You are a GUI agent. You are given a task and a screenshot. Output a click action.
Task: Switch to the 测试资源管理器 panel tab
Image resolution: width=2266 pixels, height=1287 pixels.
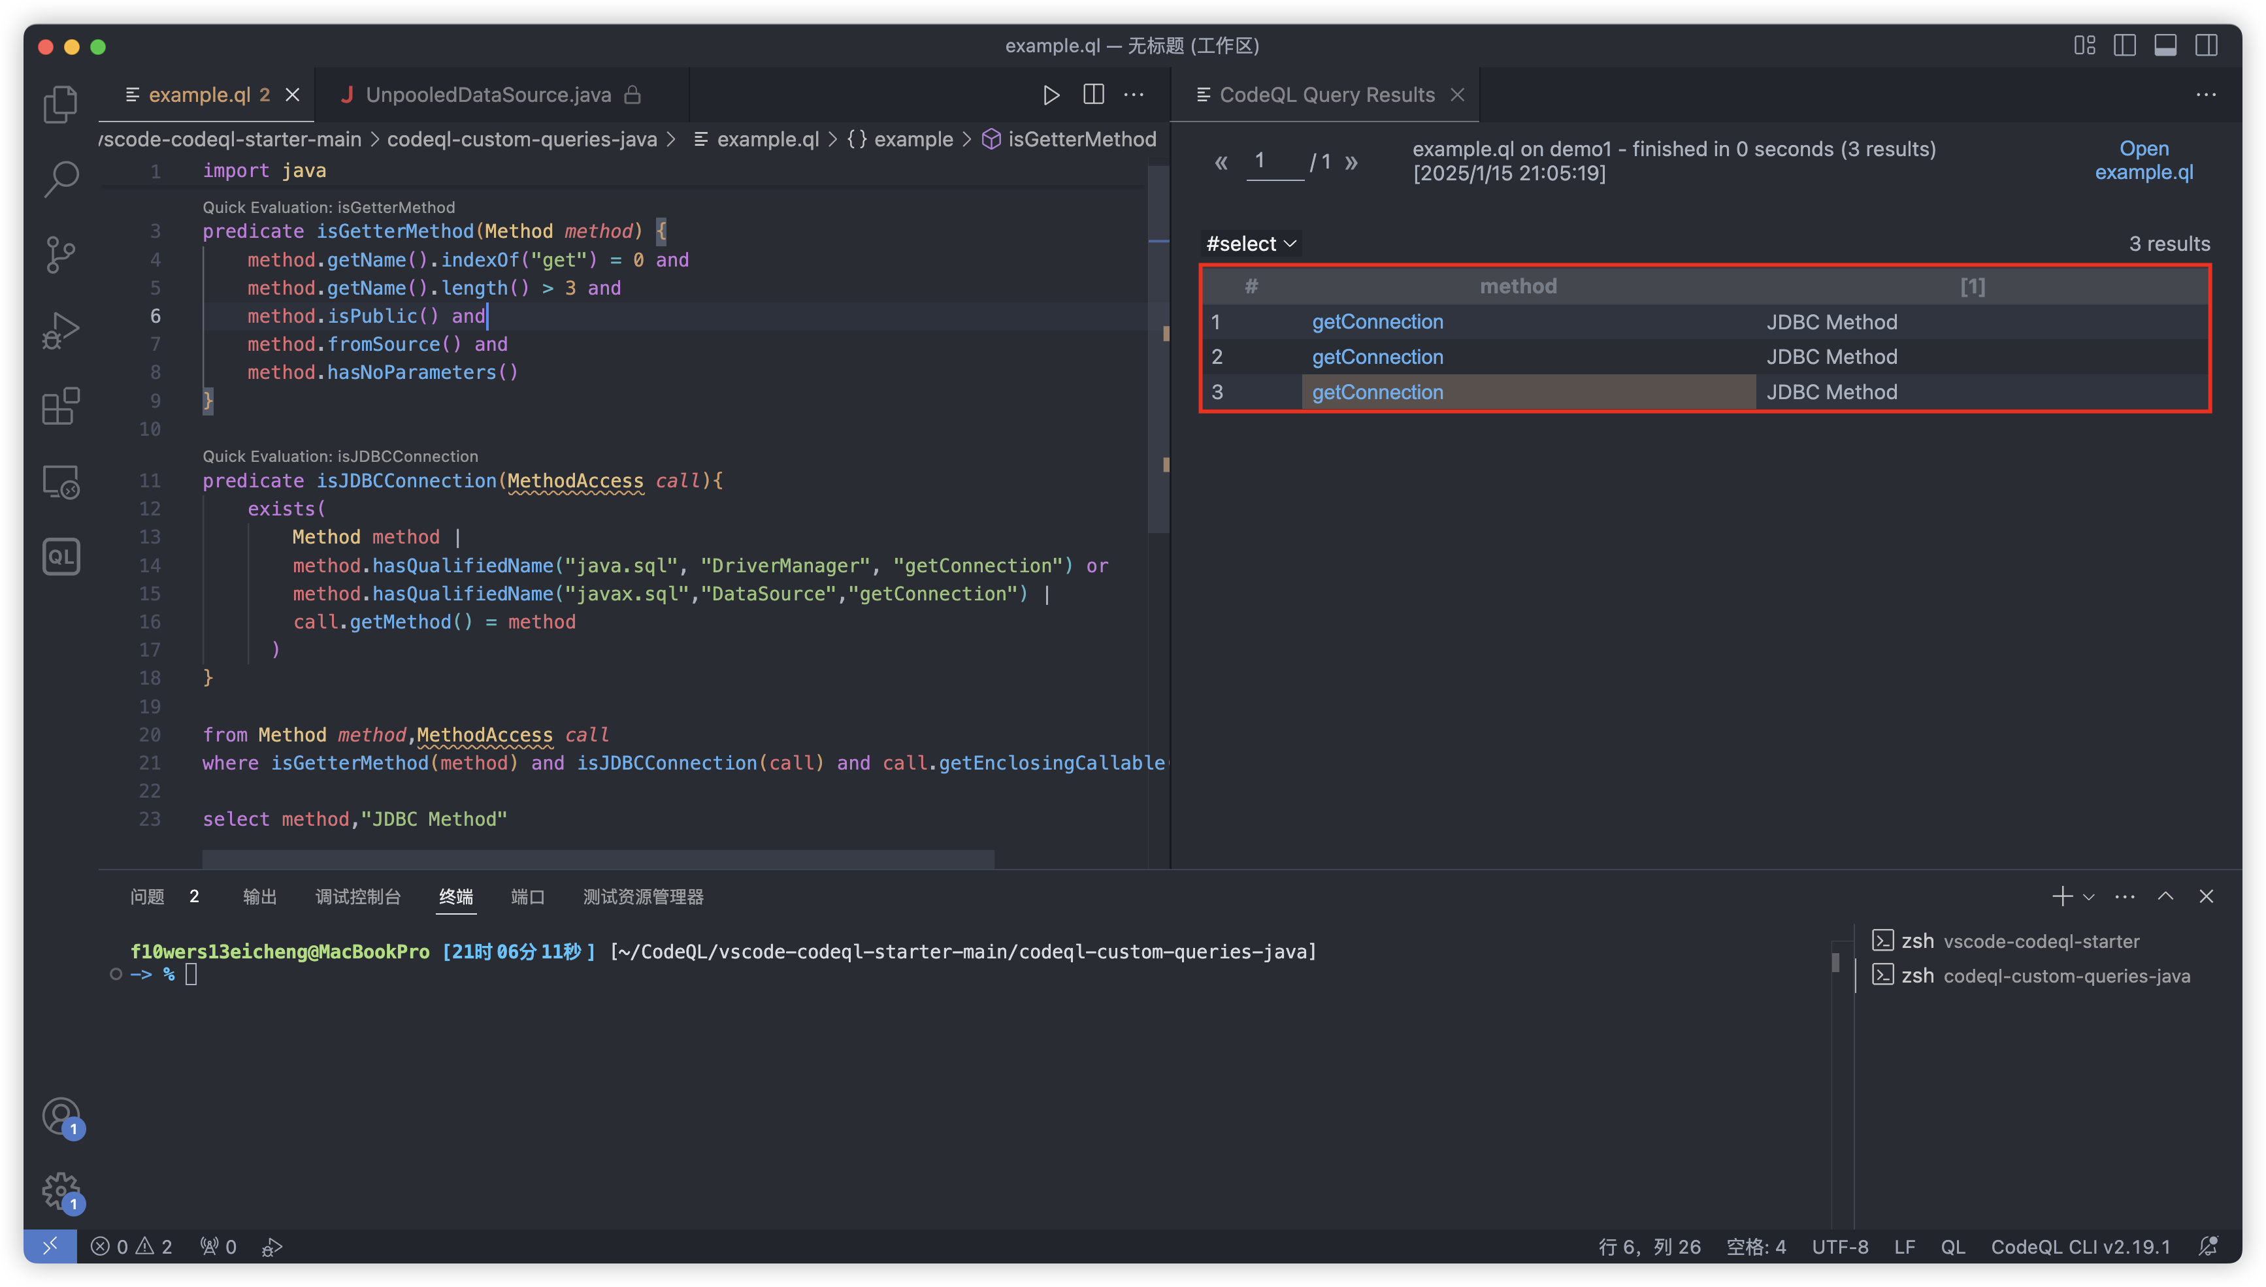(x=642, y=896)
